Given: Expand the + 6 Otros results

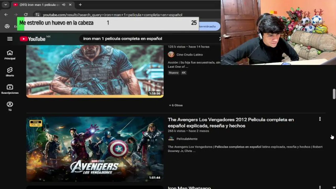Looking at the screenshot, I should (x=176, y=105).
